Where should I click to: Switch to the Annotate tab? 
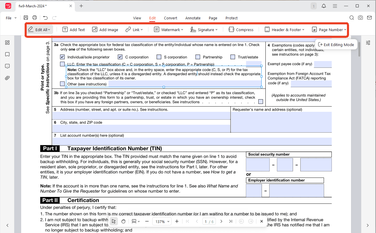[x=193, y=18]
